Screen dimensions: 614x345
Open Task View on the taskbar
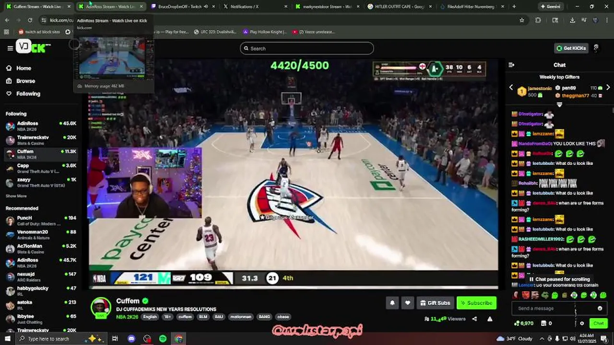tap(115, 339)
